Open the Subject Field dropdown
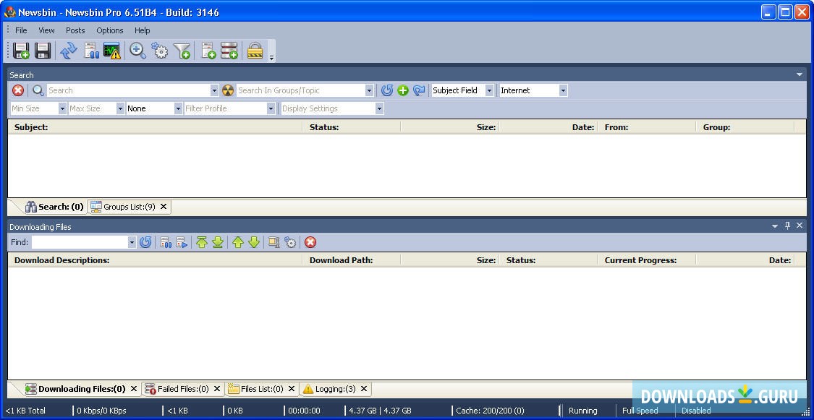 point(489,90)
